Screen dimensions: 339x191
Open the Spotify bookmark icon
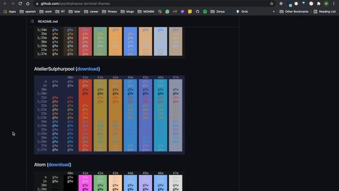coord(205,12)
